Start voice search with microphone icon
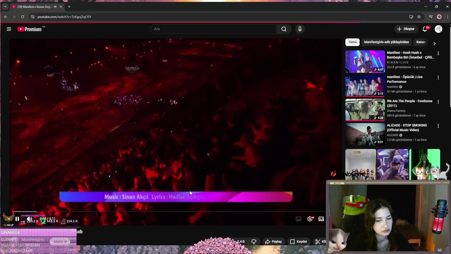451x254 pixels. click(x=300, y=29)
